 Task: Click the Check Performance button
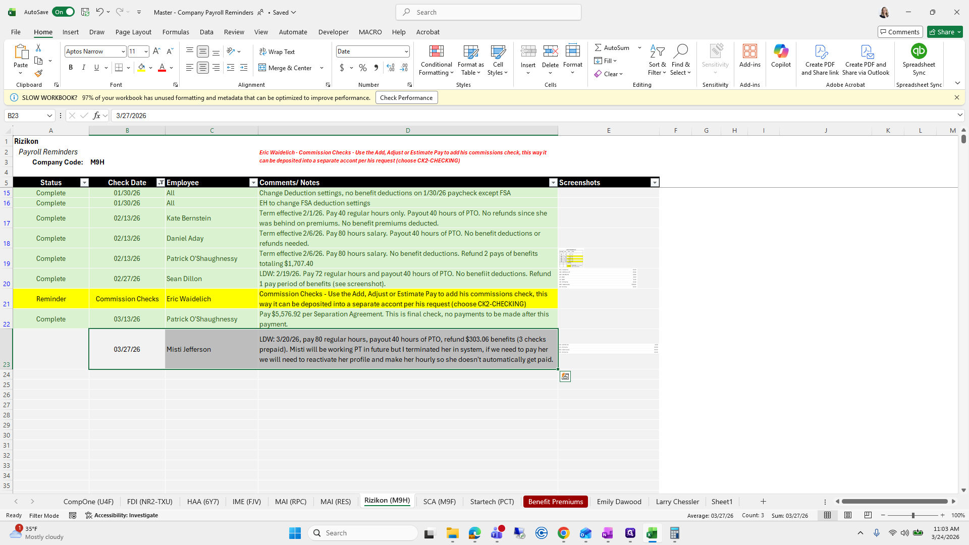(406, 98)
